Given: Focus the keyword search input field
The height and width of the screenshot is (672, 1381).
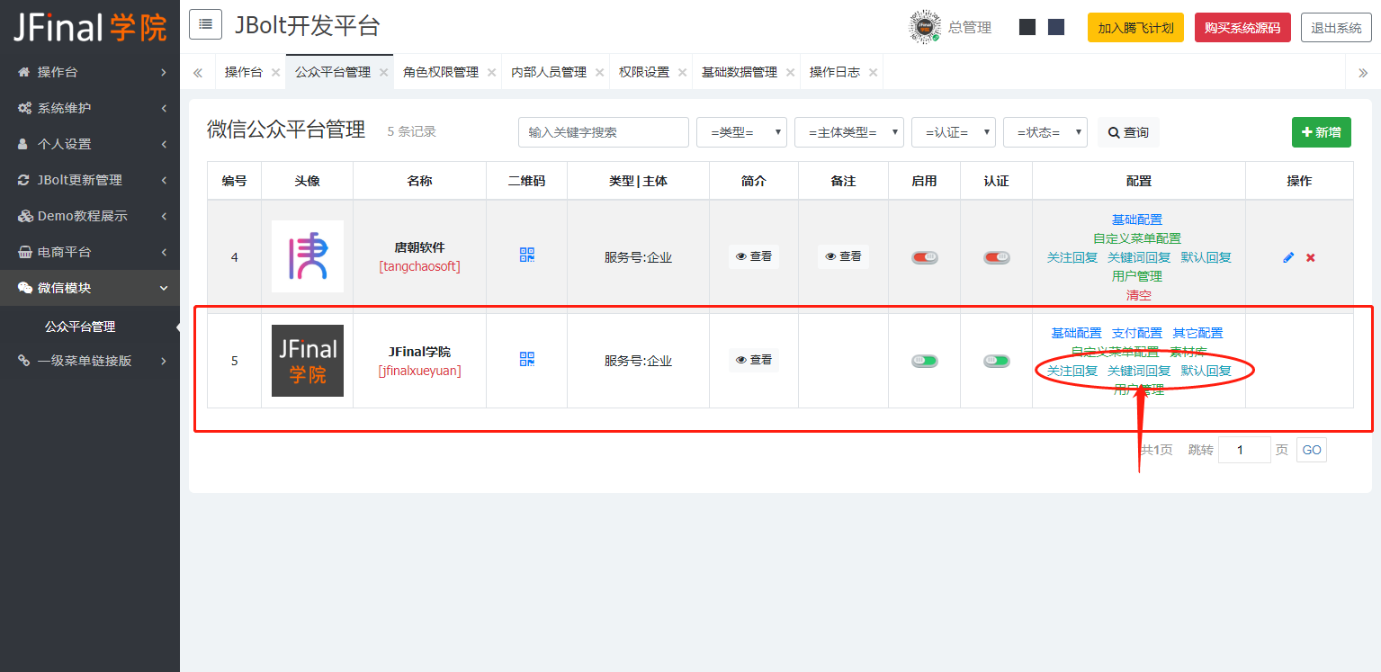Looking at the screenshot, I should [x=604, y=132].
